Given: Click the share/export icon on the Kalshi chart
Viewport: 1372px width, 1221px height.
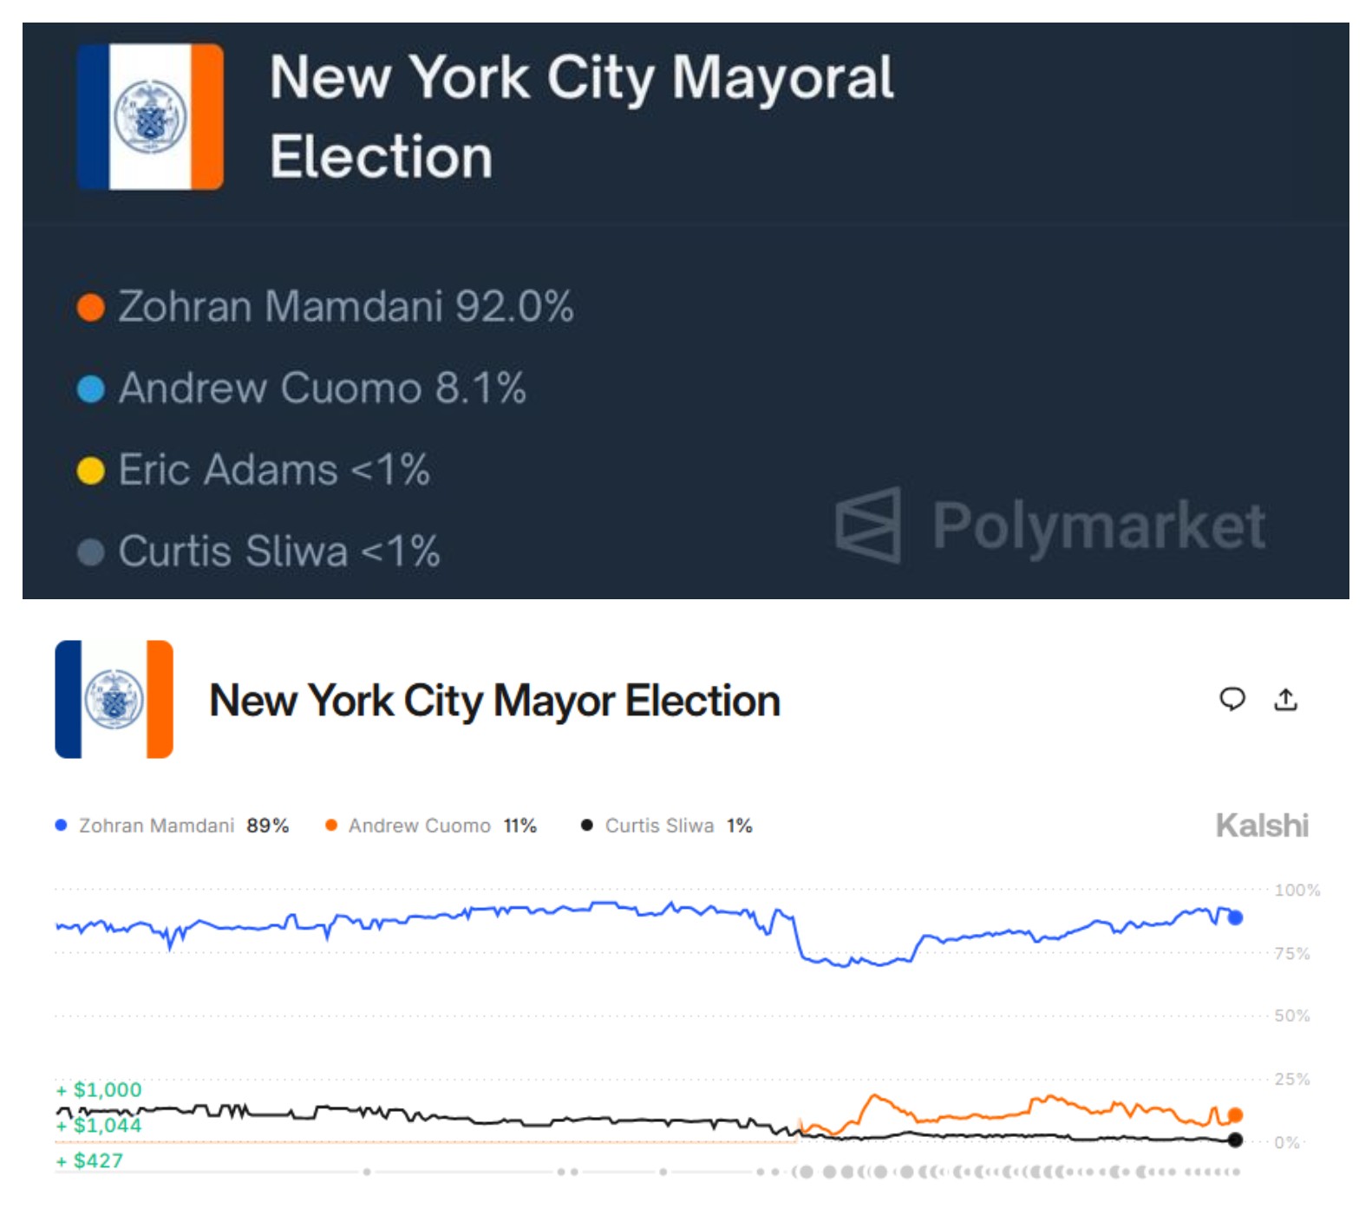Looking at the screenshot, I should click(x=1287, y=701).
